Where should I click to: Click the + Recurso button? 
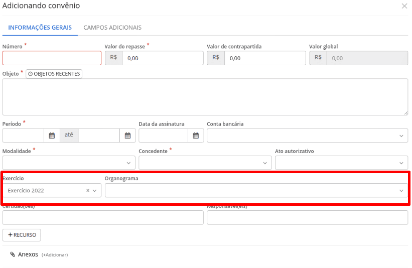(22, 235)
